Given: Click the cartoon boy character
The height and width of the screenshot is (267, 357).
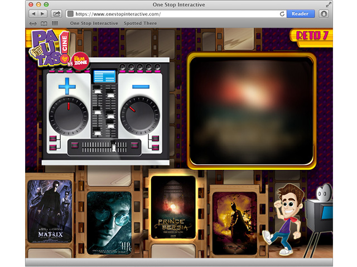Looking at the screenshot, I should pos(283,219).
